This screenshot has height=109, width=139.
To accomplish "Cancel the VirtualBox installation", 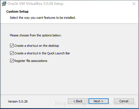I will click(124, 101).
